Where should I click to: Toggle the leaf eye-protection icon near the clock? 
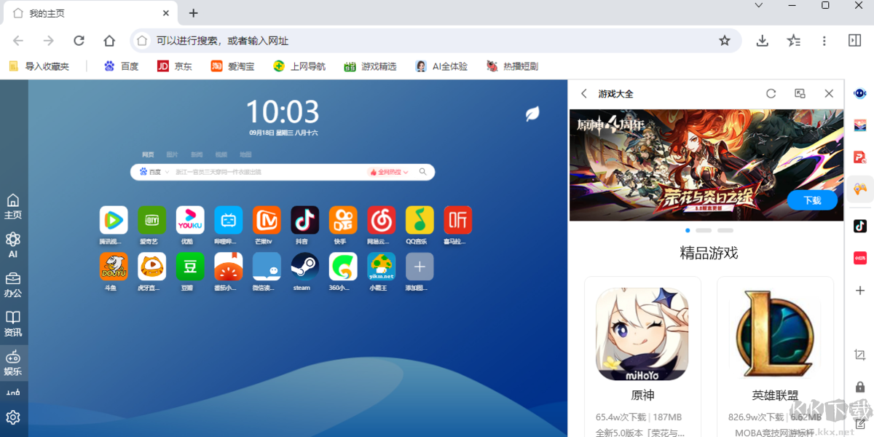point(532,114)
